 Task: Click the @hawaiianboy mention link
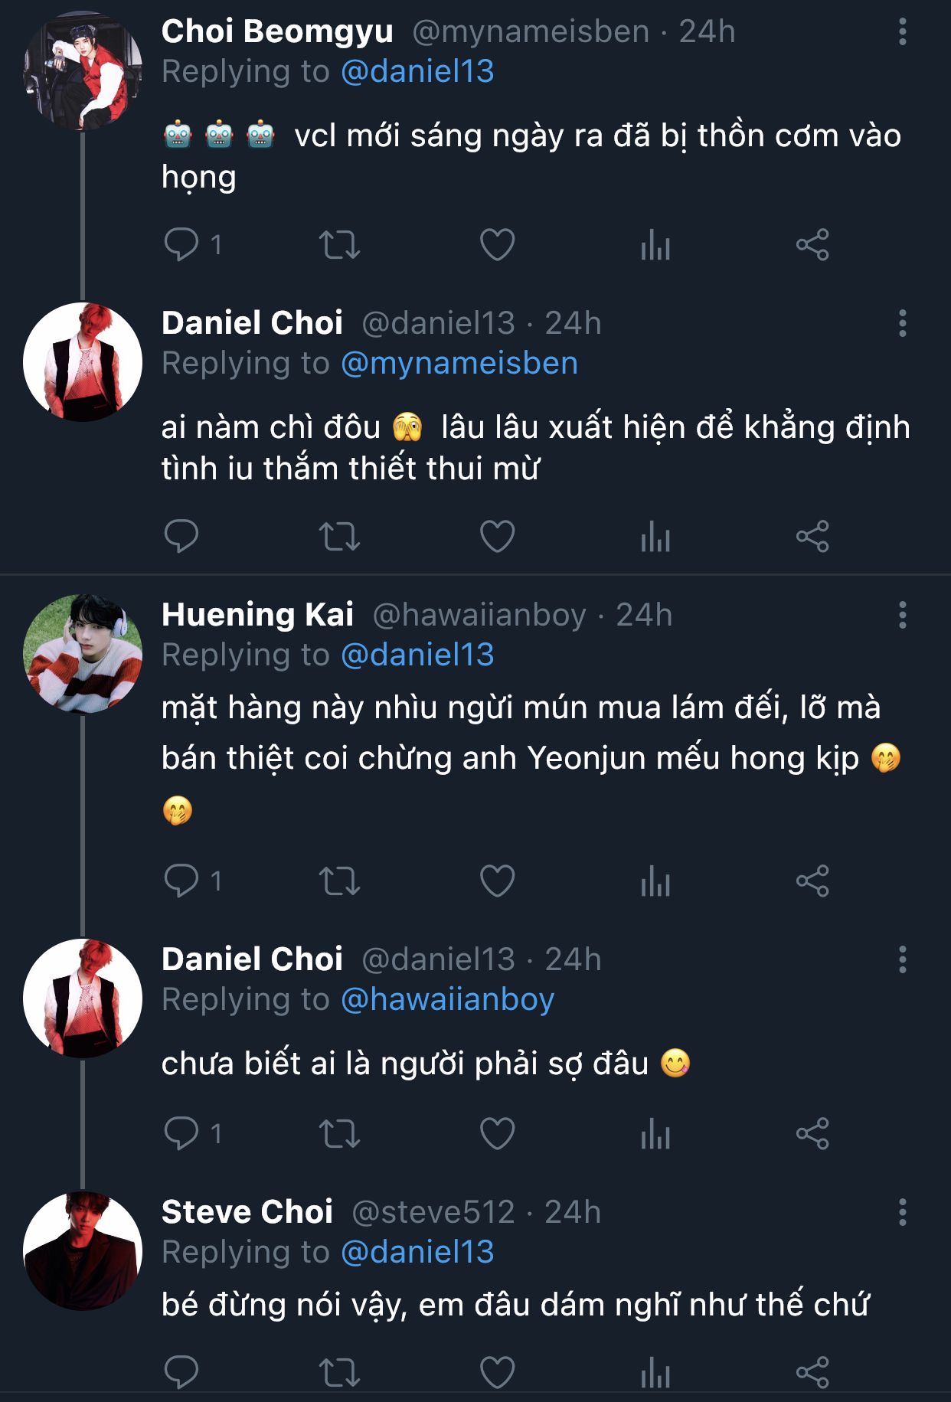pos(447,999)
